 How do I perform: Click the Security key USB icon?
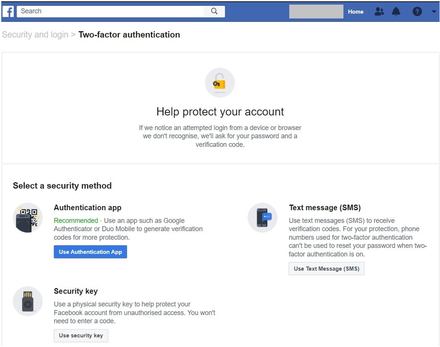point(28,301)
